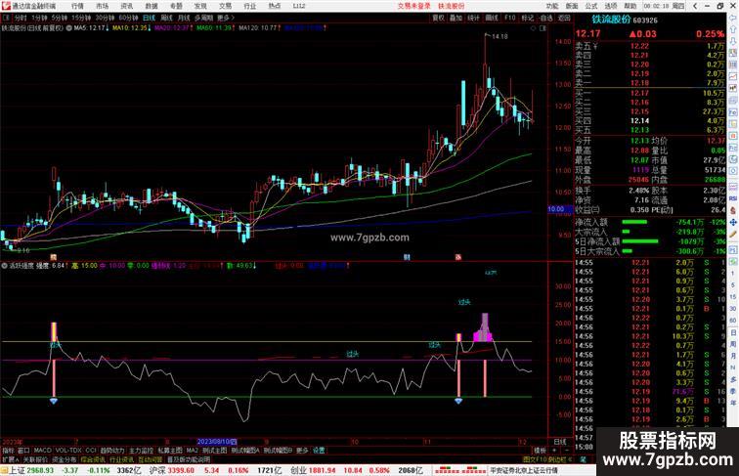Screen dimensions: 739x476
Task: Open the 关联报价 bottom tab
Action: coord(35,459)
